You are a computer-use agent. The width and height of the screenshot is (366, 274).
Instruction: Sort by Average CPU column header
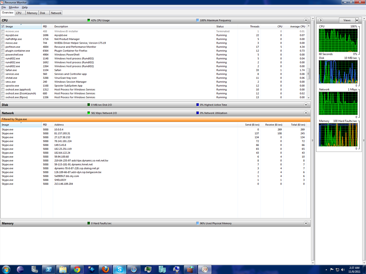click(x=295, y=26)
